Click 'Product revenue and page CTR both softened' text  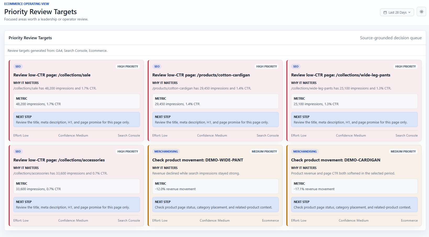343,173
